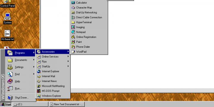Screen dimensions: 214x107
Task: Open HyperTerminal folder icon
Action: [x=73, y=22]
